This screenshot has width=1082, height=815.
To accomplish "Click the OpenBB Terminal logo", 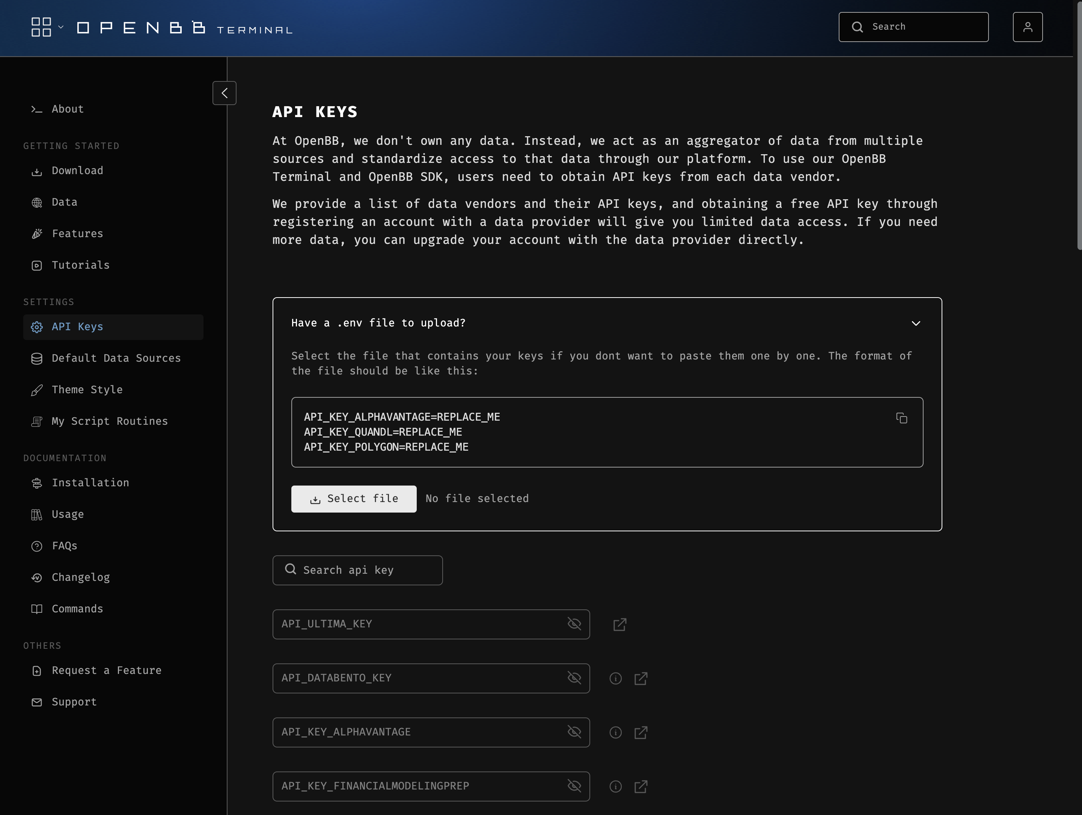I will 184,28.
